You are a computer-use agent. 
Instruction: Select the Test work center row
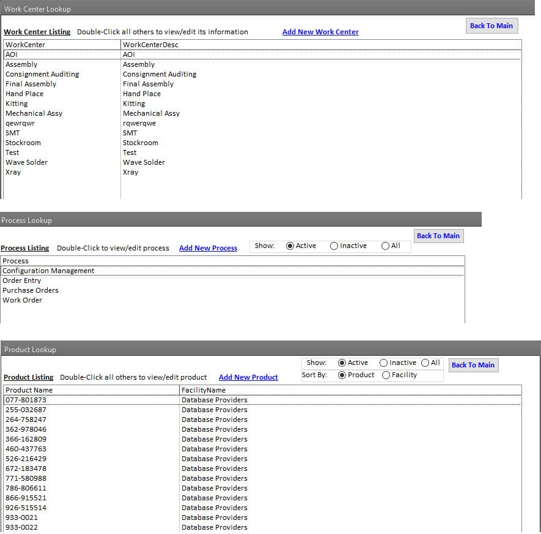262,152
